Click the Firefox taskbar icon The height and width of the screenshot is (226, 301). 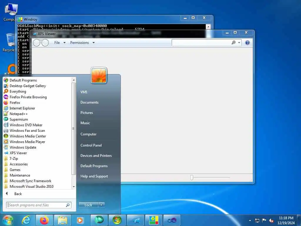click(x=44, y=220)
